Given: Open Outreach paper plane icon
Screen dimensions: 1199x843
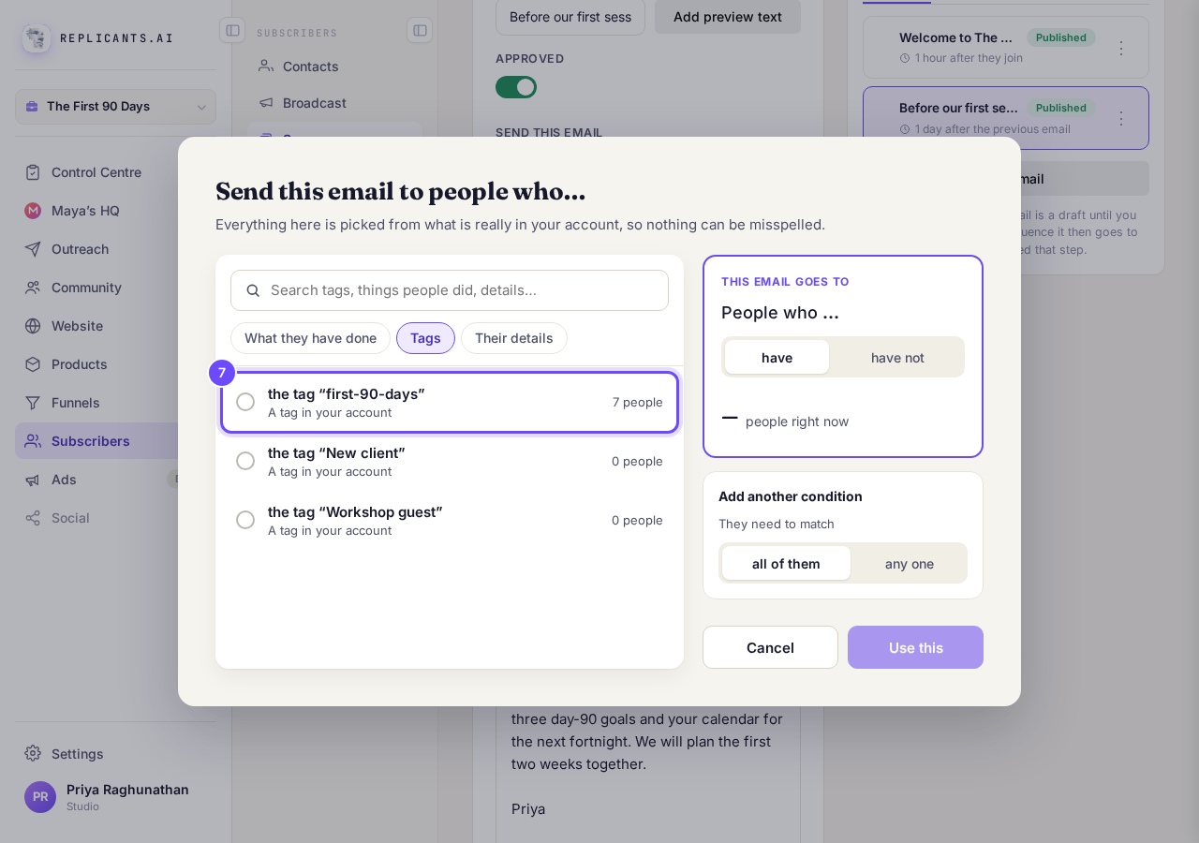Looking at the screenshot, I should [33, 249].
